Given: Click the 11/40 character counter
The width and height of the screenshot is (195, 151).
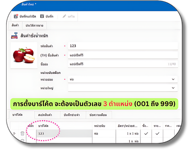Looking at the screenshot, I should [x=172, y=64].
